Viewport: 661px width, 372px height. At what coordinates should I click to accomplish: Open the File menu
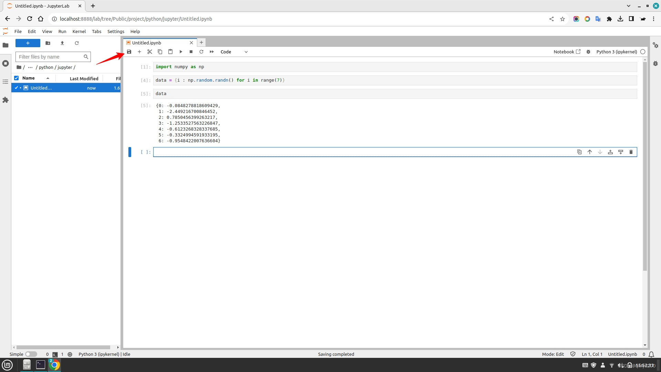(18, 31)
